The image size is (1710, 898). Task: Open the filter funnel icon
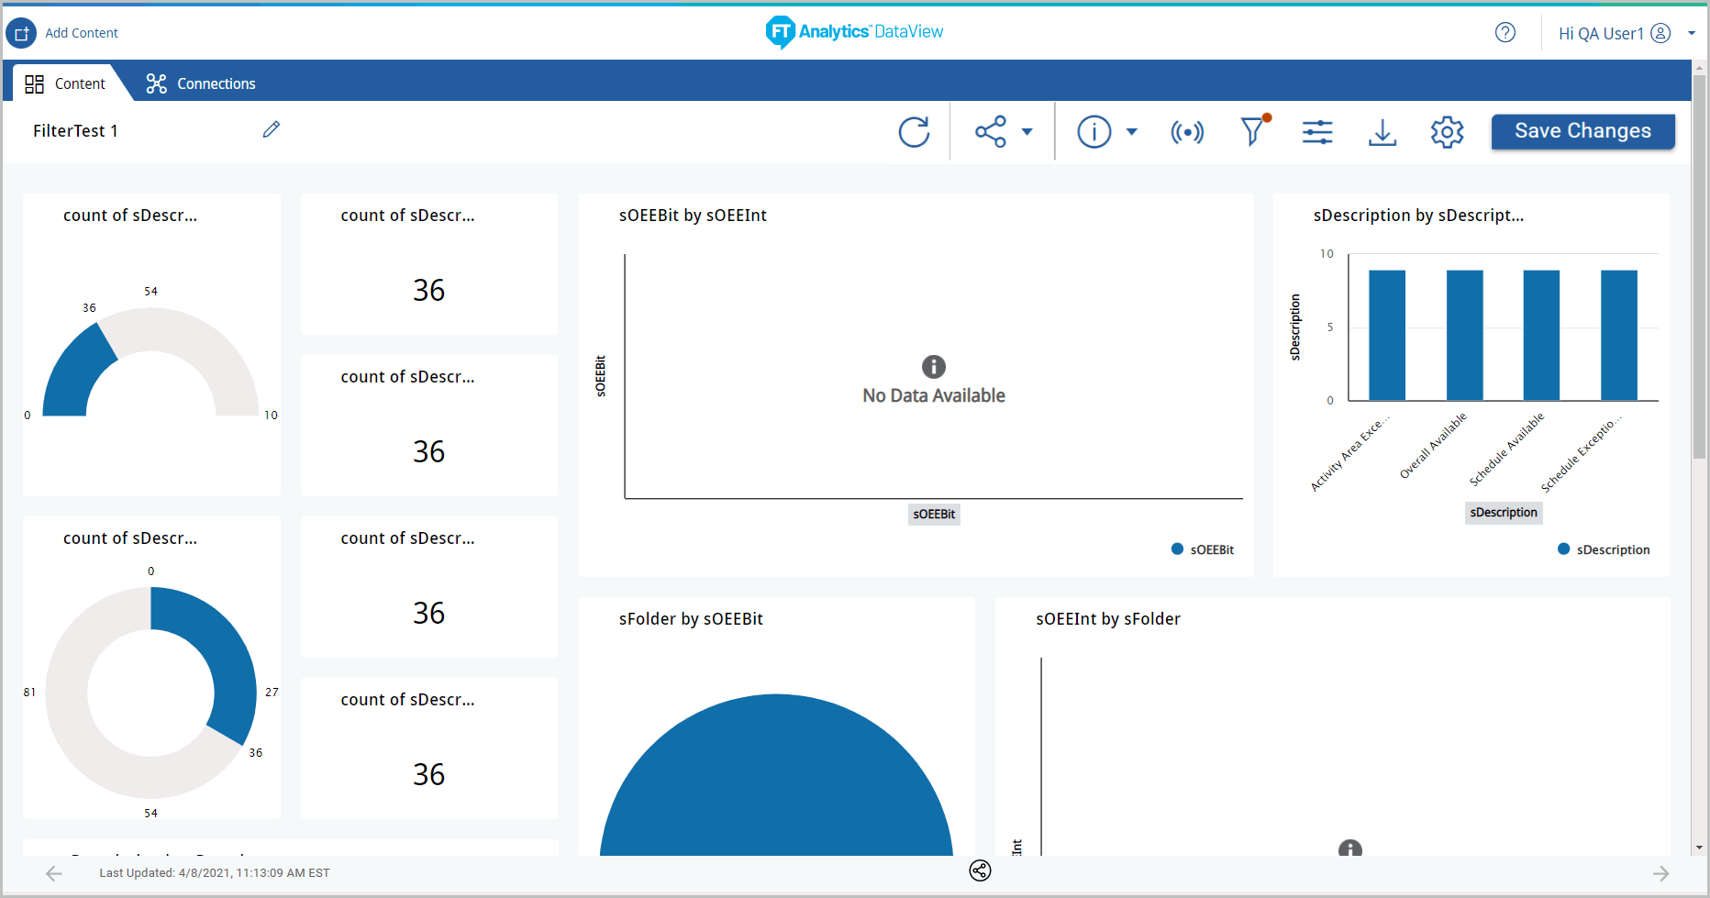[x=1252, y=132]
